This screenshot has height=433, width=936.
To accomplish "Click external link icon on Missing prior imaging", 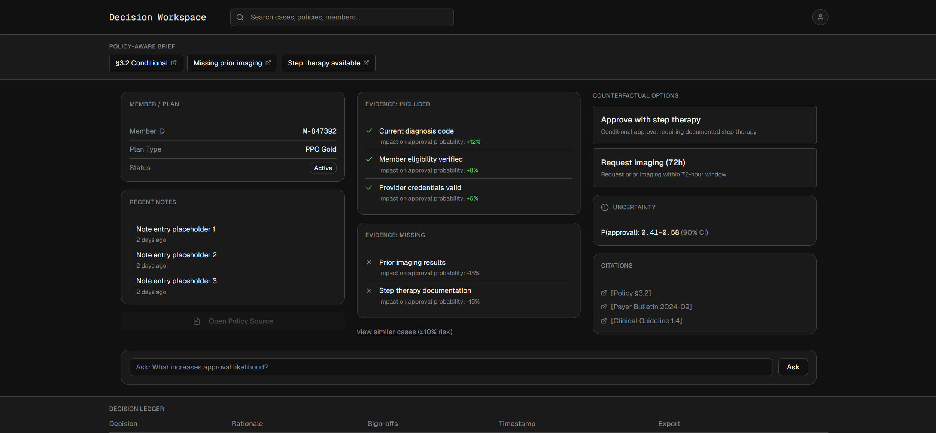I will tap(268, 63).
